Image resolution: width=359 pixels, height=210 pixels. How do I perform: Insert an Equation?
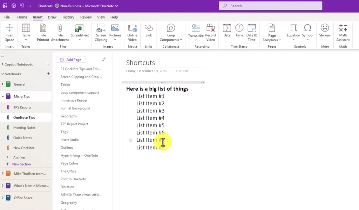point(293,33)
